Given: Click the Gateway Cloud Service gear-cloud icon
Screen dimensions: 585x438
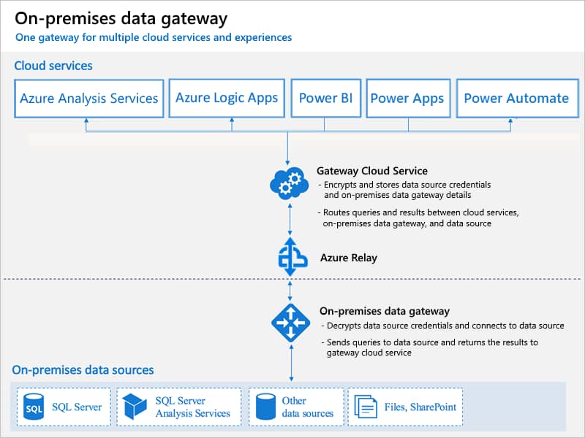Looking at the screenshot, I should (x=289, y=183).
